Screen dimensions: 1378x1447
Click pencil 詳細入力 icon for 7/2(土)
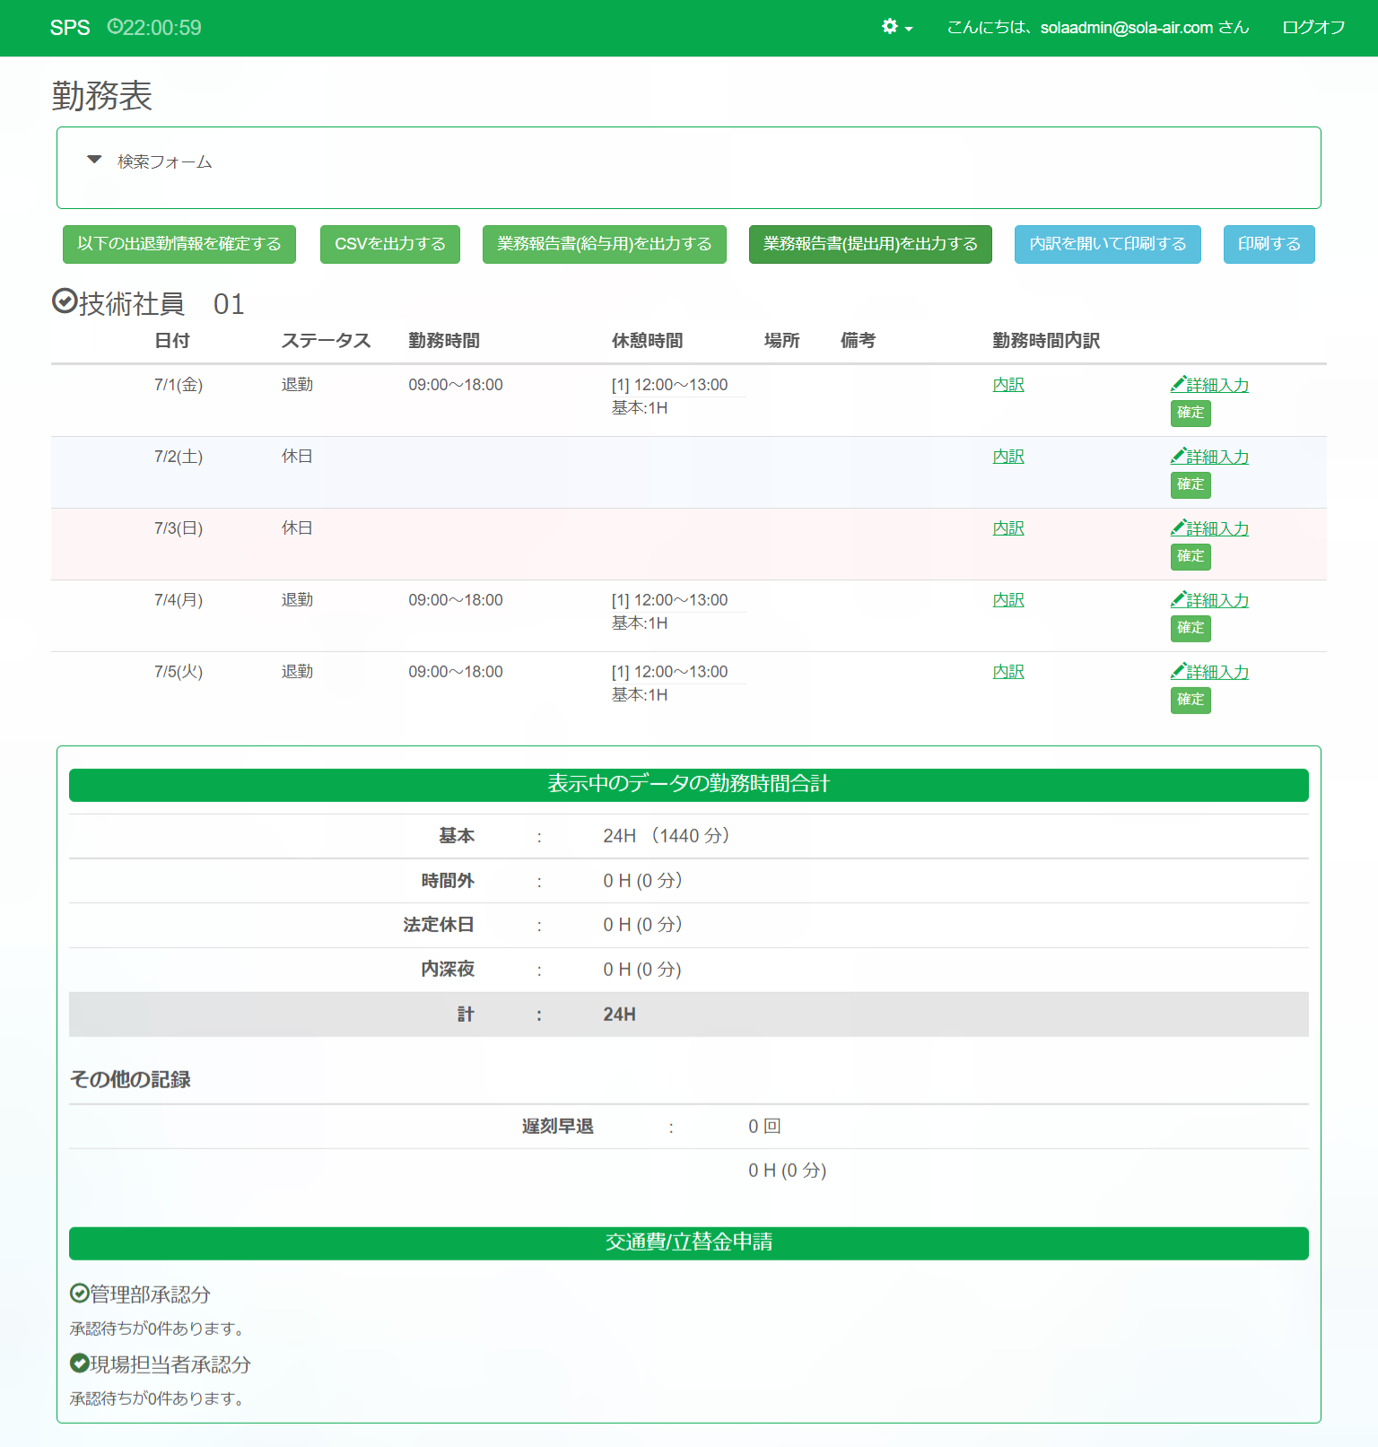point(1178,456)
